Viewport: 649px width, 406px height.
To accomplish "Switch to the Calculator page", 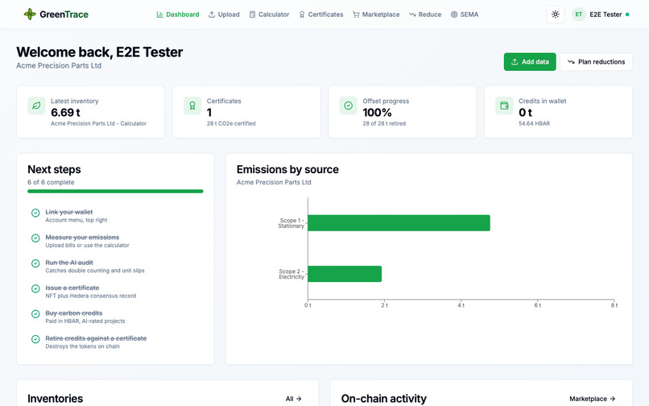I will tap(269, 14).
